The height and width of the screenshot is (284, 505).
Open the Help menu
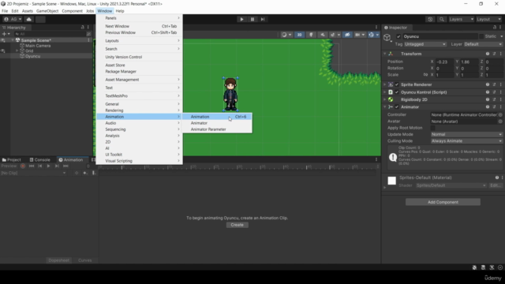click(x=120, y=11)
